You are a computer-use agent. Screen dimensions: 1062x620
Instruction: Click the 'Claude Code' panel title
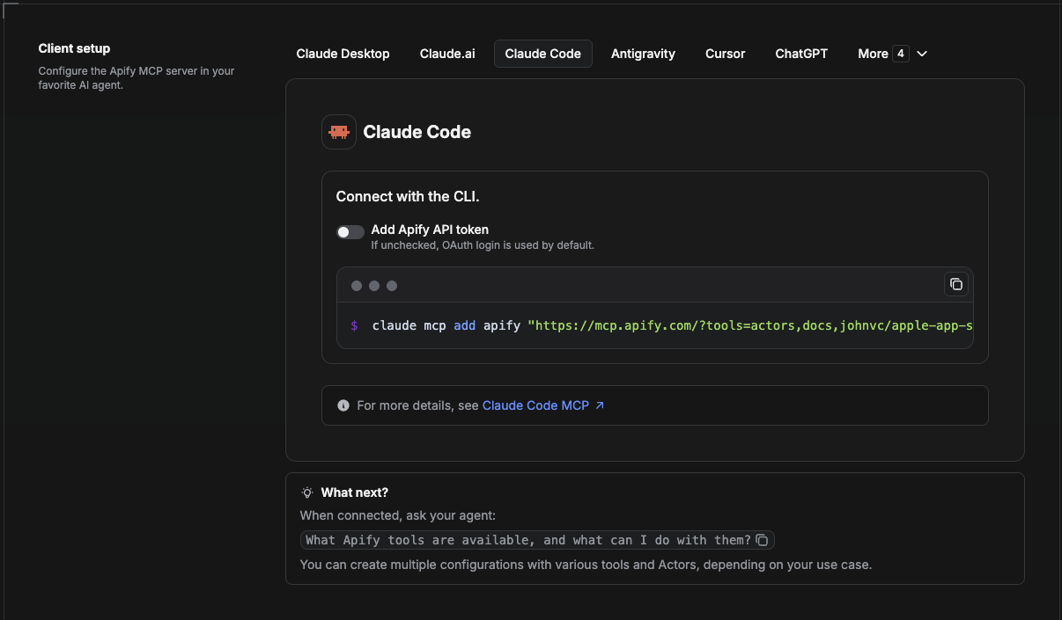tap(417, 132)
